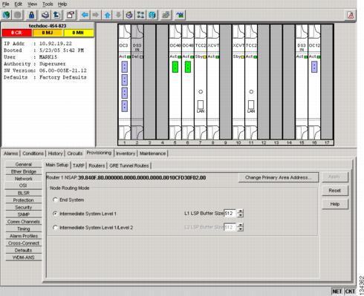Click the print toolbar icon
Screen dimensions: 364x296
[45, 15]
